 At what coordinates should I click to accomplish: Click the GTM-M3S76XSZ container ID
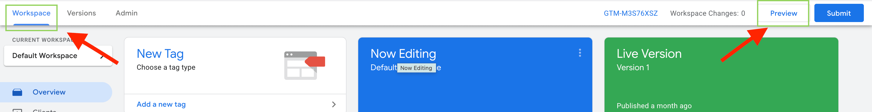(x=630, y=13)
